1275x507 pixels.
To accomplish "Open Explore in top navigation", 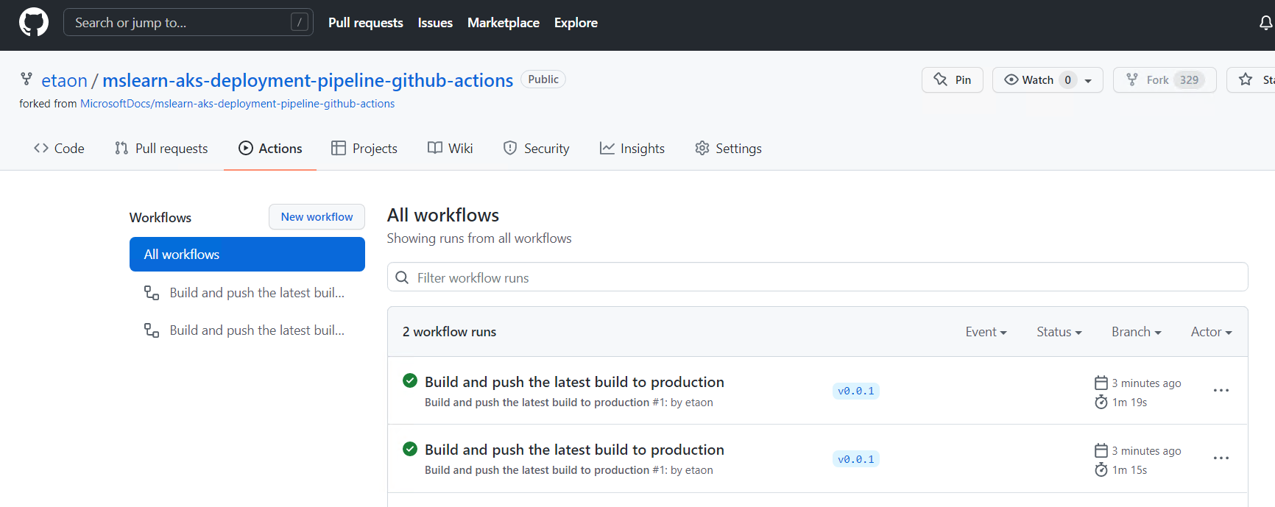I will [576, 23].
